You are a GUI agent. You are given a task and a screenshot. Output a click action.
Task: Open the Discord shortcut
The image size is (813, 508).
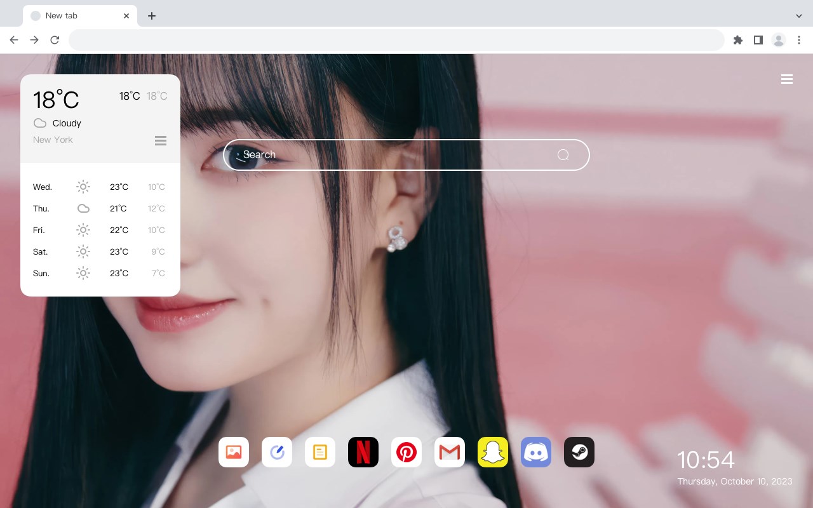(x=536, y=452)
